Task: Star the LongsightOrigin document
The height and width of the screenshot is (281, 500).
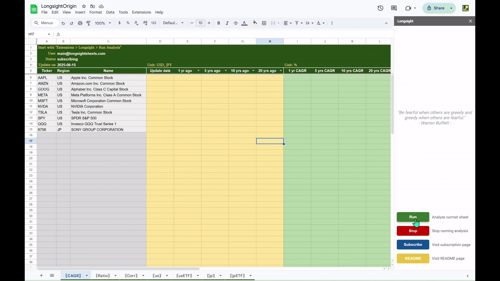Action: [x=84, y=6]
